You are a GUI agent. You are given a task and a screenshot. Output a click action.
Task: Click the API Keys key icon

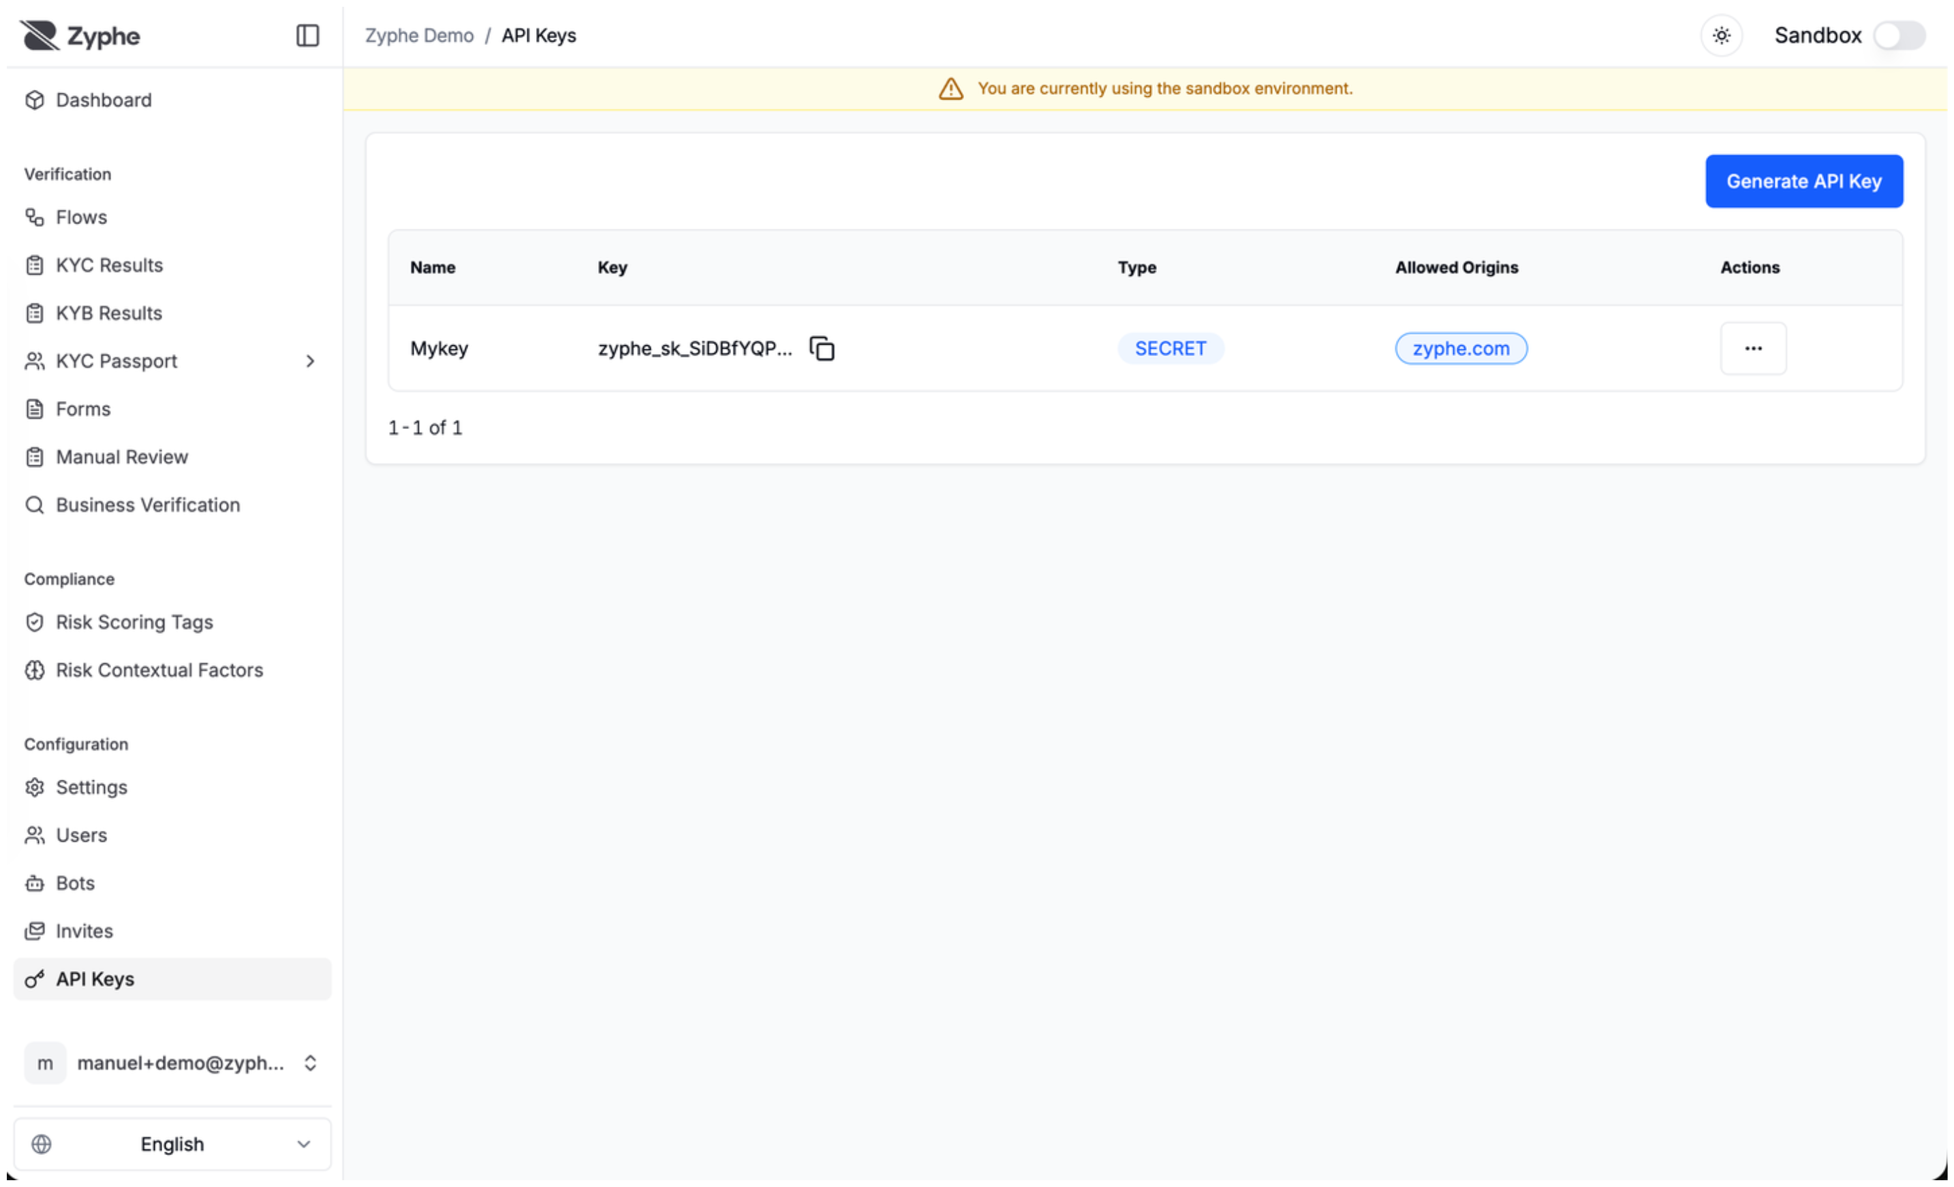pyautogui.click(x=34, y=980)
